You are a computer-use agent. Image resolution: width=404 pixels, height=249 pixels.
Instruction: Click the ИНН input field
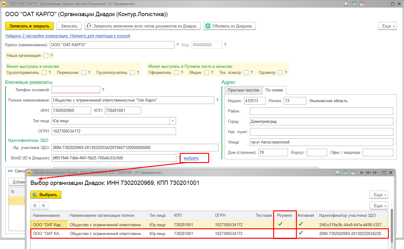[x=71, y=110]
